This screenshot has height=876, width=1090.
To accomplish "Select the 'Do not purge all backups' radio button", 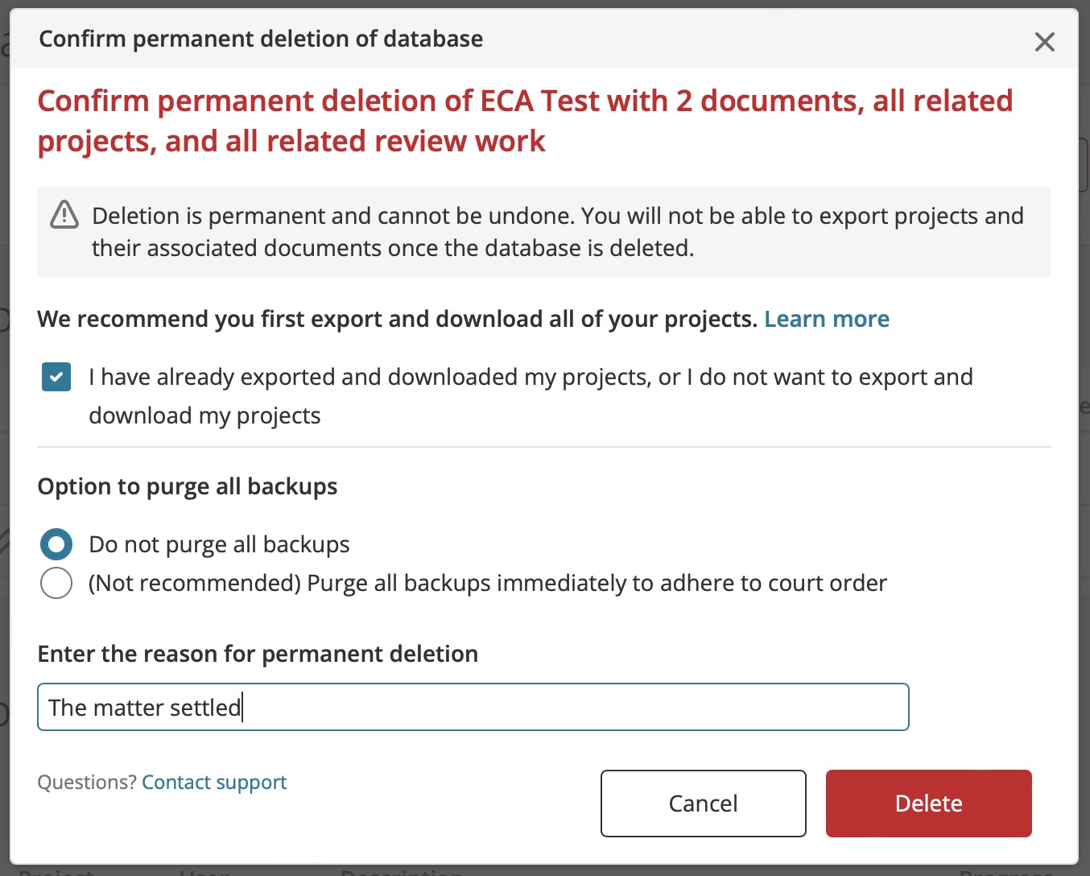I will (x=56, y=544).
